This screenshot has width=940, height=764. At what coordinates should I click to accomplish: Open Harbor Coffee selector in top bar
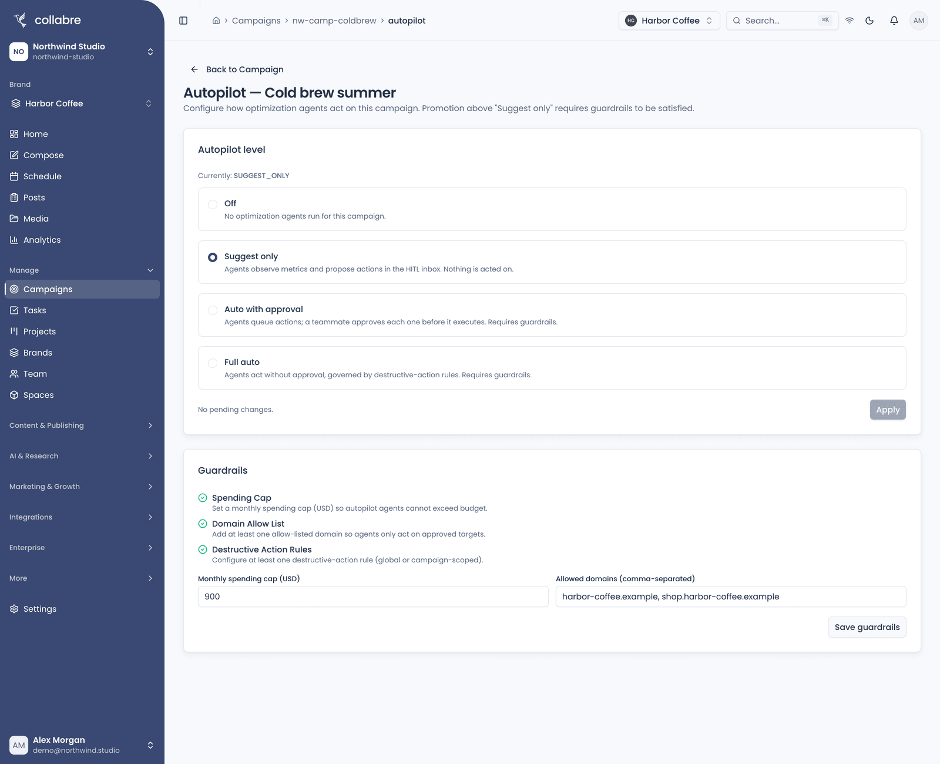pos(669,21)
